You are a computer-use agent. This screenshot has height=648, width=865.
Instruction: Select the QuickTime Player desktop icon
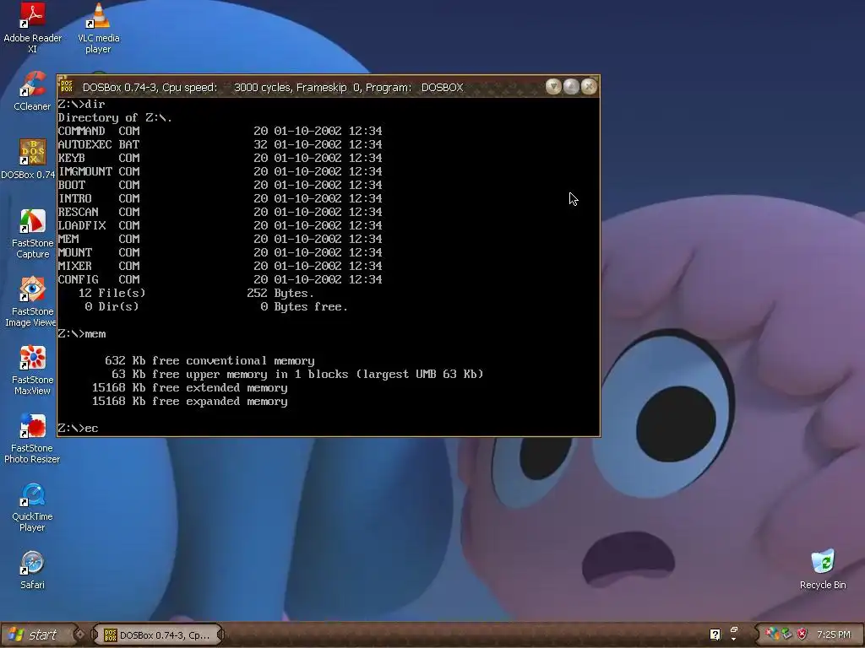[33, 507]
